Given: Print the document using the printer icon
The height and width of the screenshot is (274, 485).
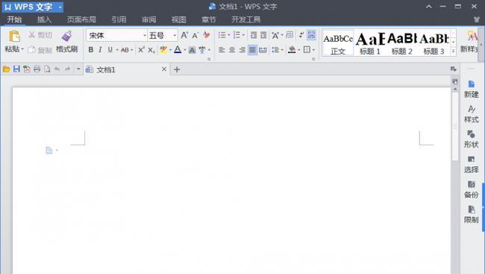Looking at the screenshot, I should [x=37, y=69].
